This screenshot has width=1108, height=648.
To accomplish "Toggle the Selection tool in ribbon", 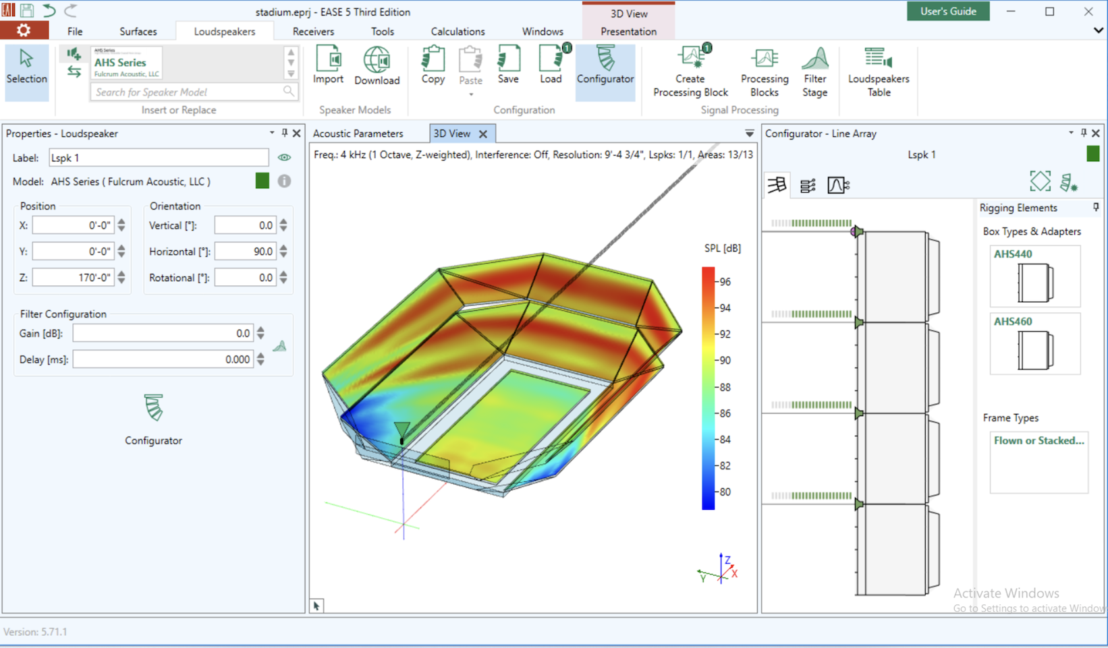I will 26,66.
